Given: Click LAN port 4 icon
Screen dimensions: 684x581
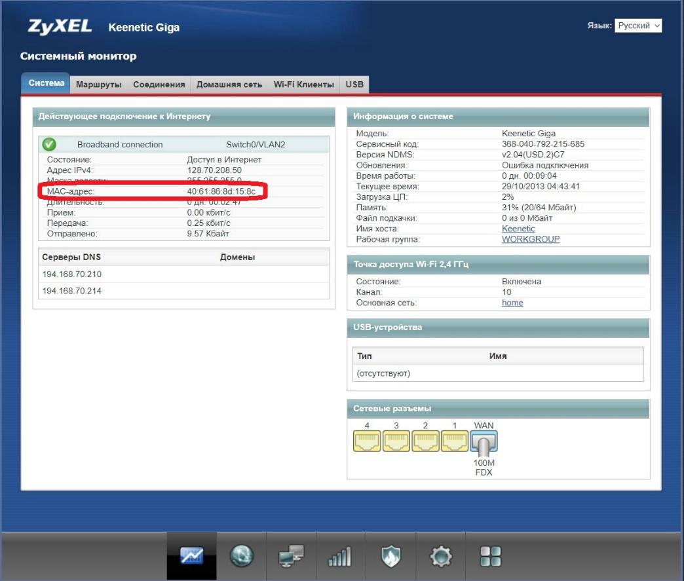Looking at the screenshot, I should (367, 441).
